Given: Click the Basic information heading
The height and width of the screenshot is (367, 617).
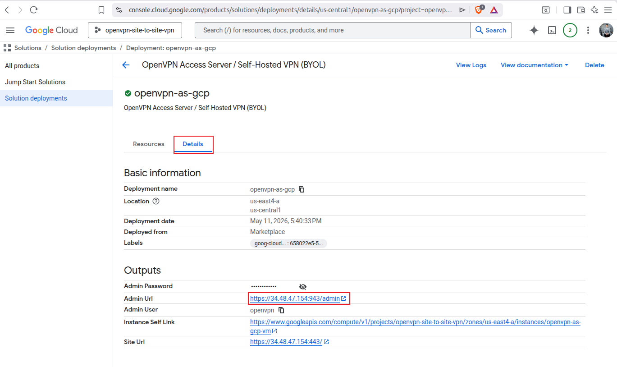Looking at the screenshot, I should tap(162, 173).
